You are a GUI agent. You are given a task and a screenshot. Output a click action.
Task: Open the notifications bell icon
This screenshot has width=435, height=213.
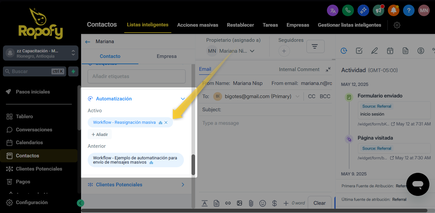pyautogui.click(x=393, y=11)
